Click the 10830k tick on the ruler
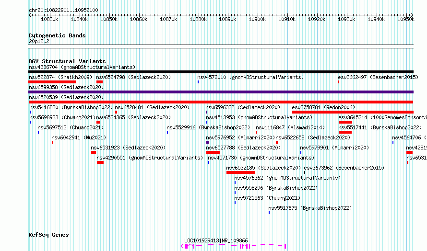This screenshot has width=427, height=251. (49, 19)
